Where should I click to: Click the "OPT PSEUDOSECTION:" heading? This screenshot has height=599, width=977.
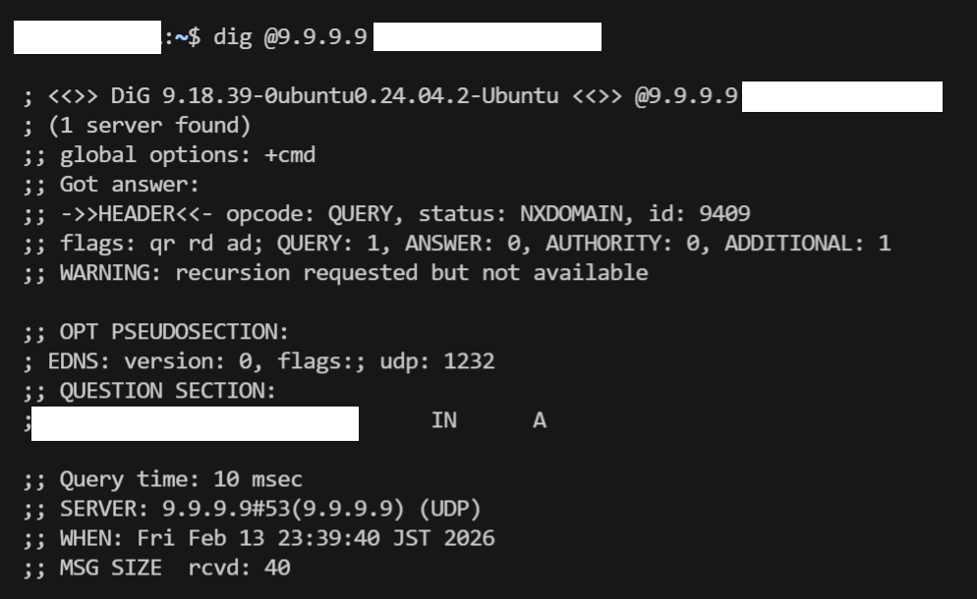(174, 332)
